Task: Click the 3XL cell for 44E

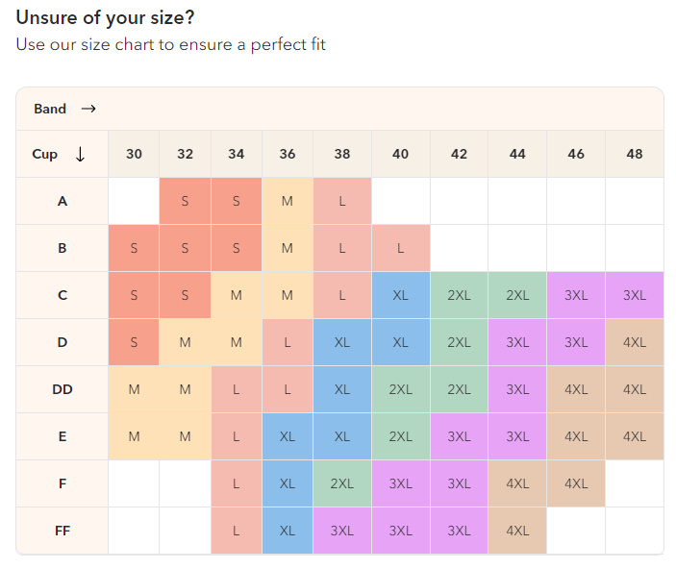Action: (517, 436)
